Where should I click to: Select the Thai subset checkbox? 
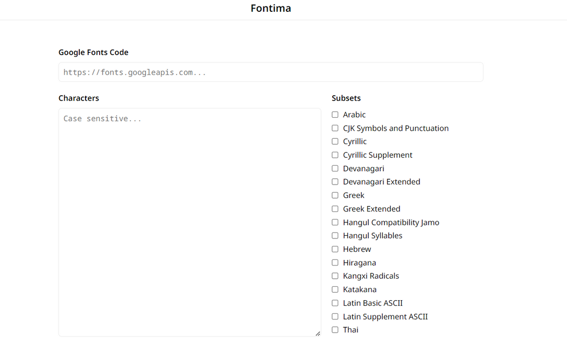(335, 330)
